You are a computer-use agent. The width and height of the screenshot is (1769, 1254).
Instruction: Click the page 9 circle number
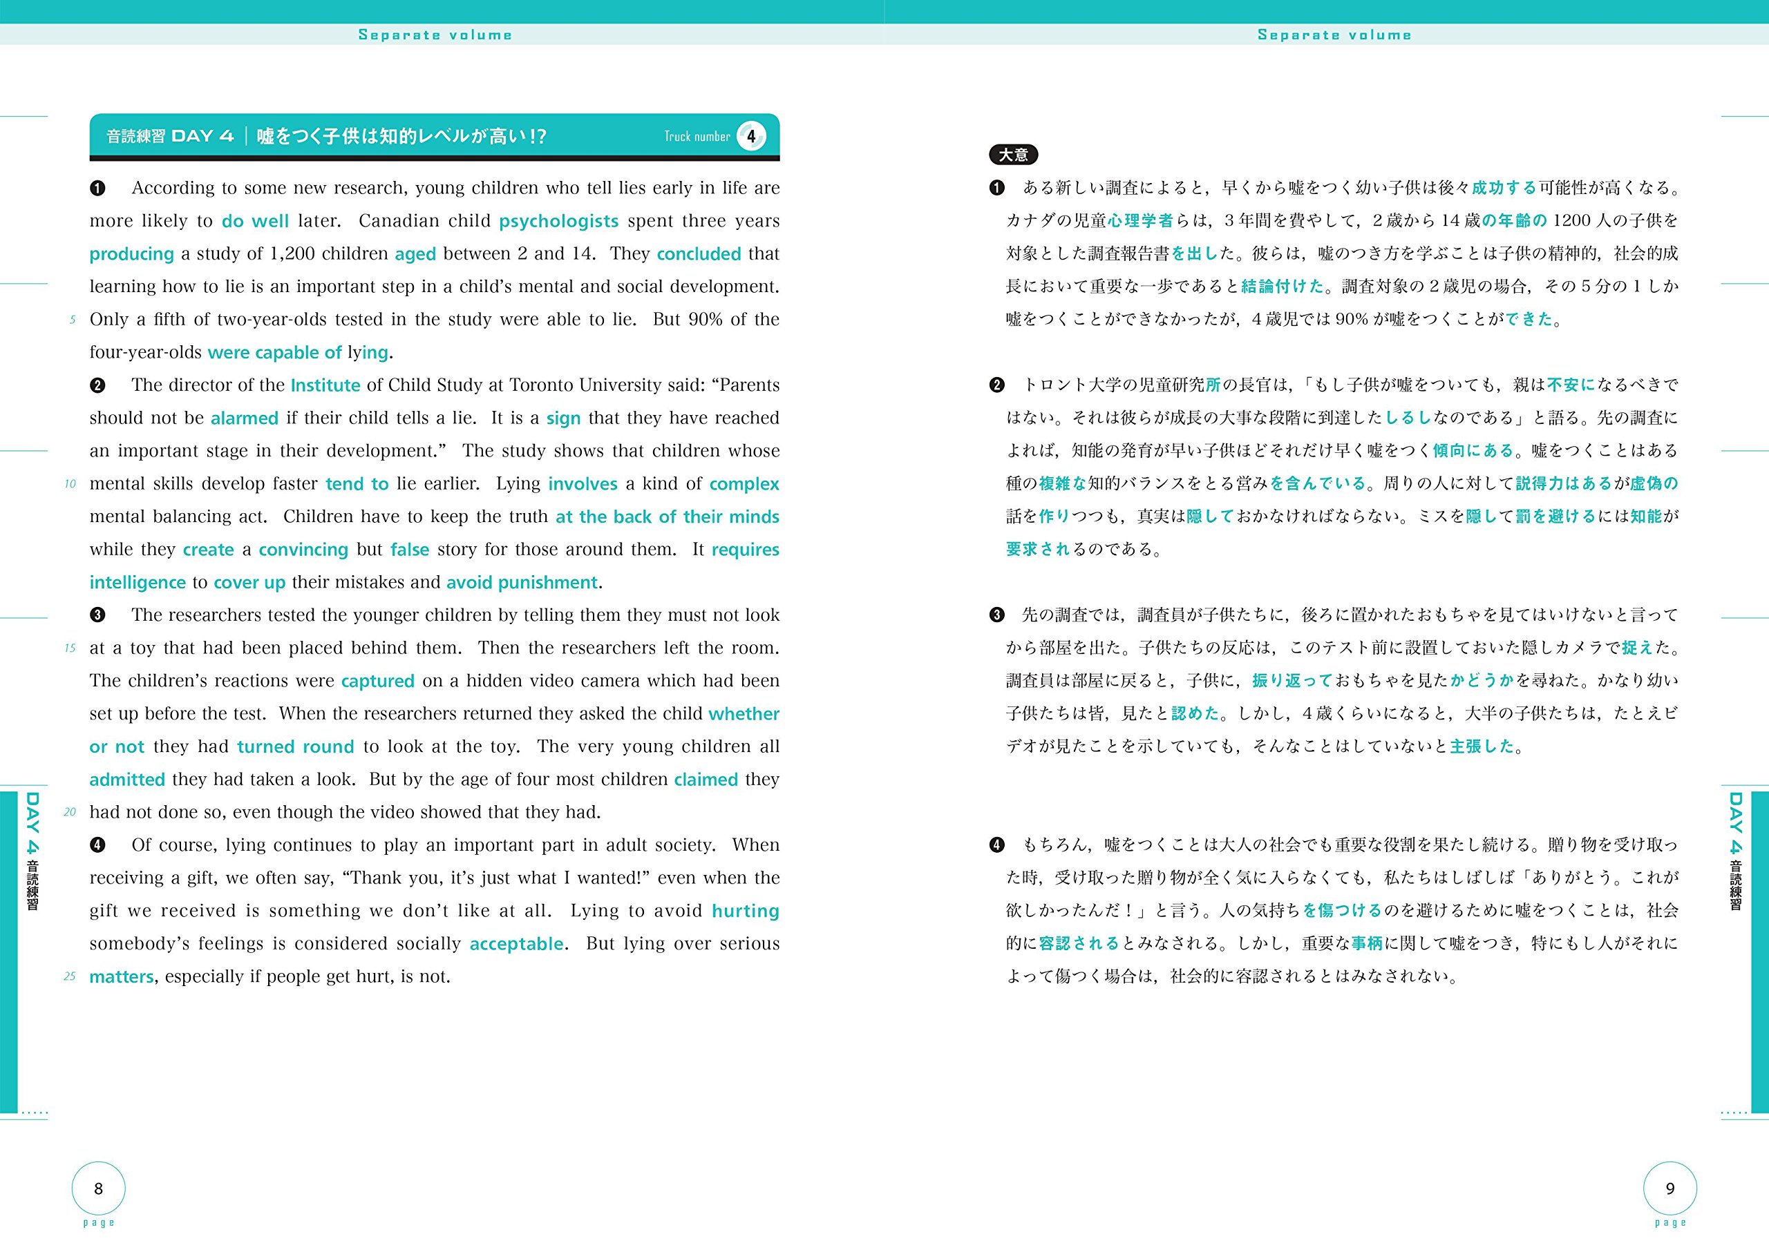1669,1188
